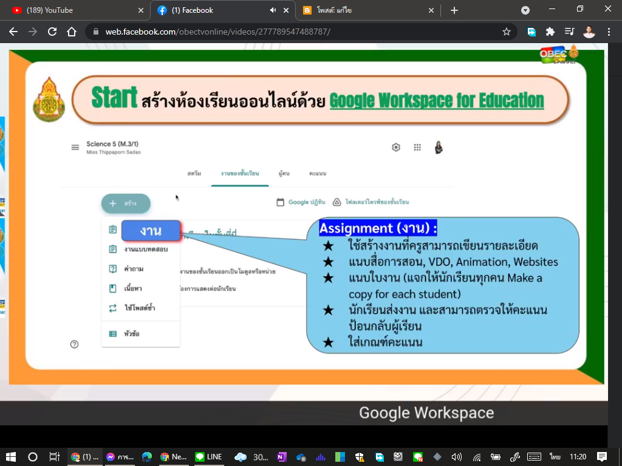Open the Messenger app on taskbar
This screenshot has width=622, height=466.
click(x=120, y=457)
